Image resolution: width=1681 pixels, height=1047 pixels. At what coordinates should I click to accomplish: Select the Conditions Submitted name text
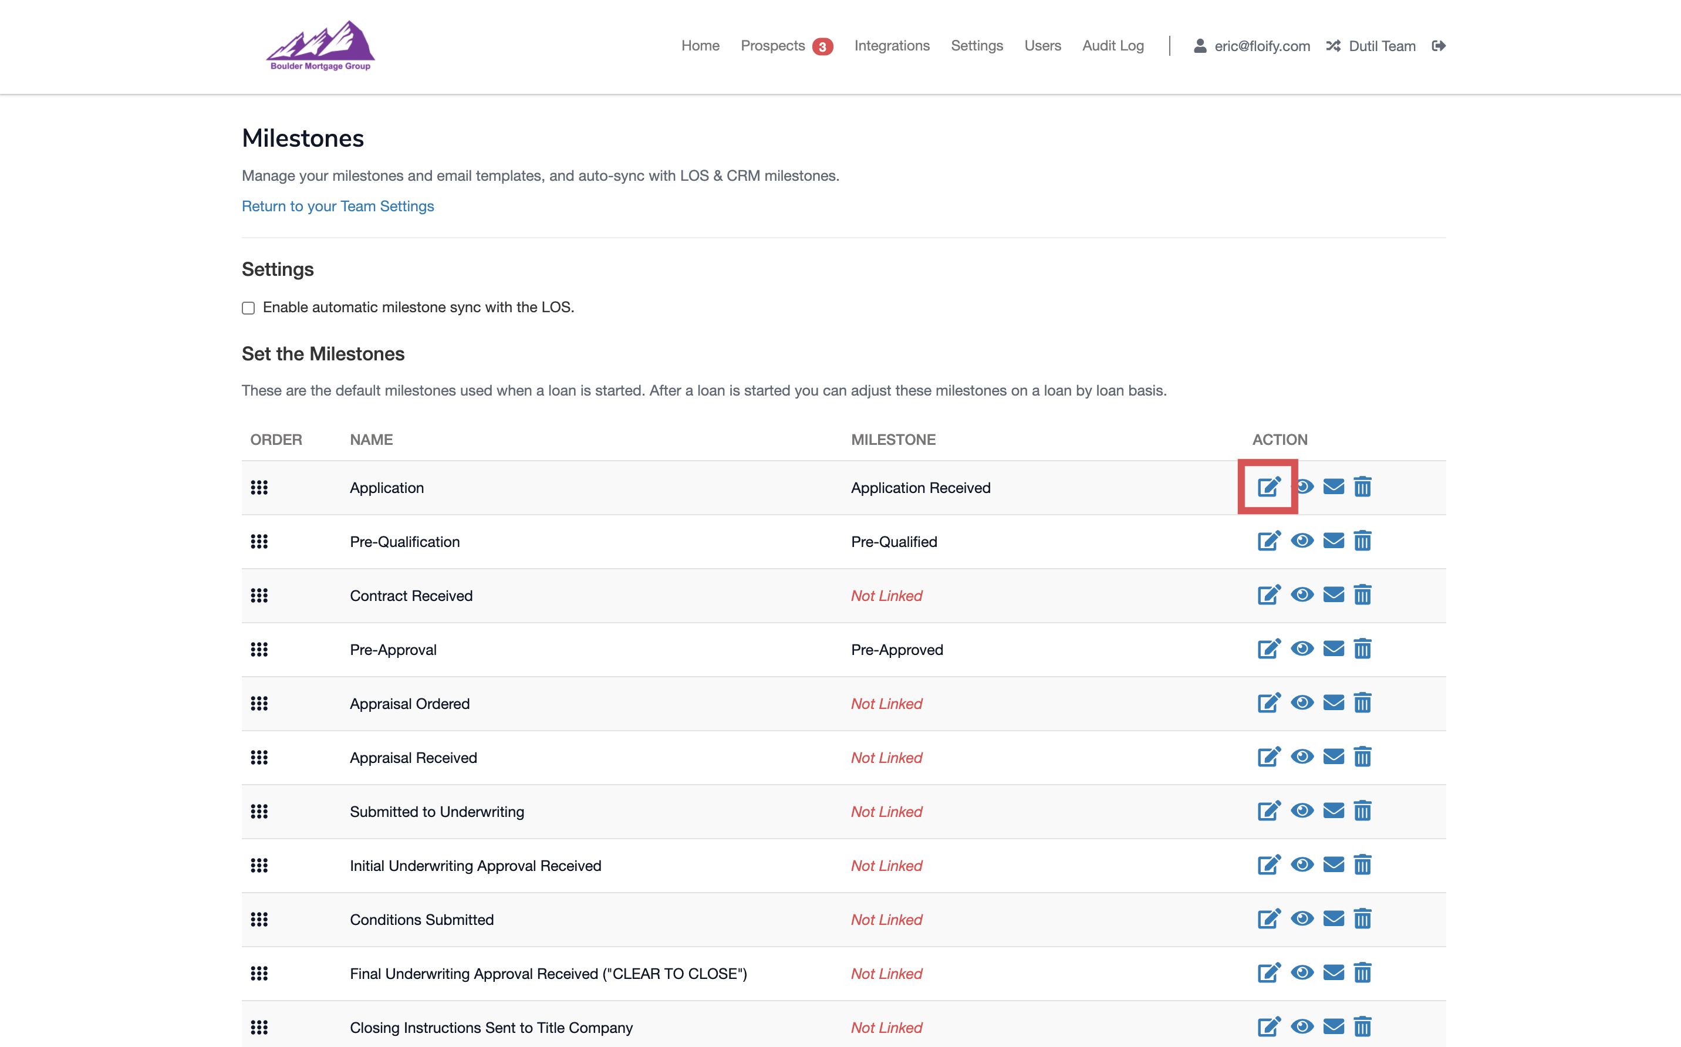click(x=421, y=920)
